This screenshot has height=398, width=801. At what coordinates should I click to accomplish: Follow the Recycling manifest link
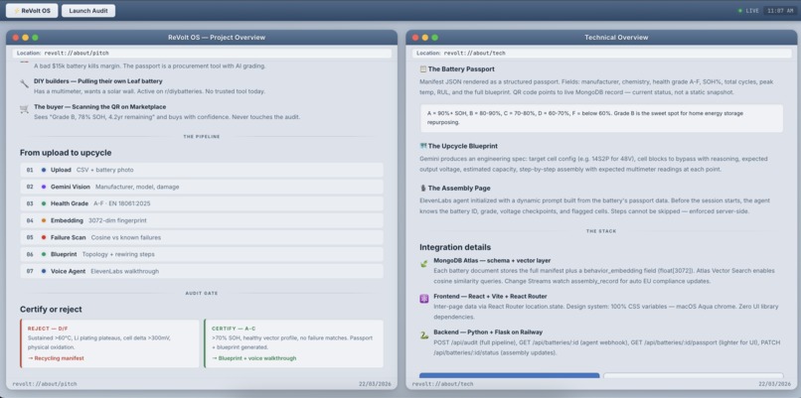coord(56,358)
